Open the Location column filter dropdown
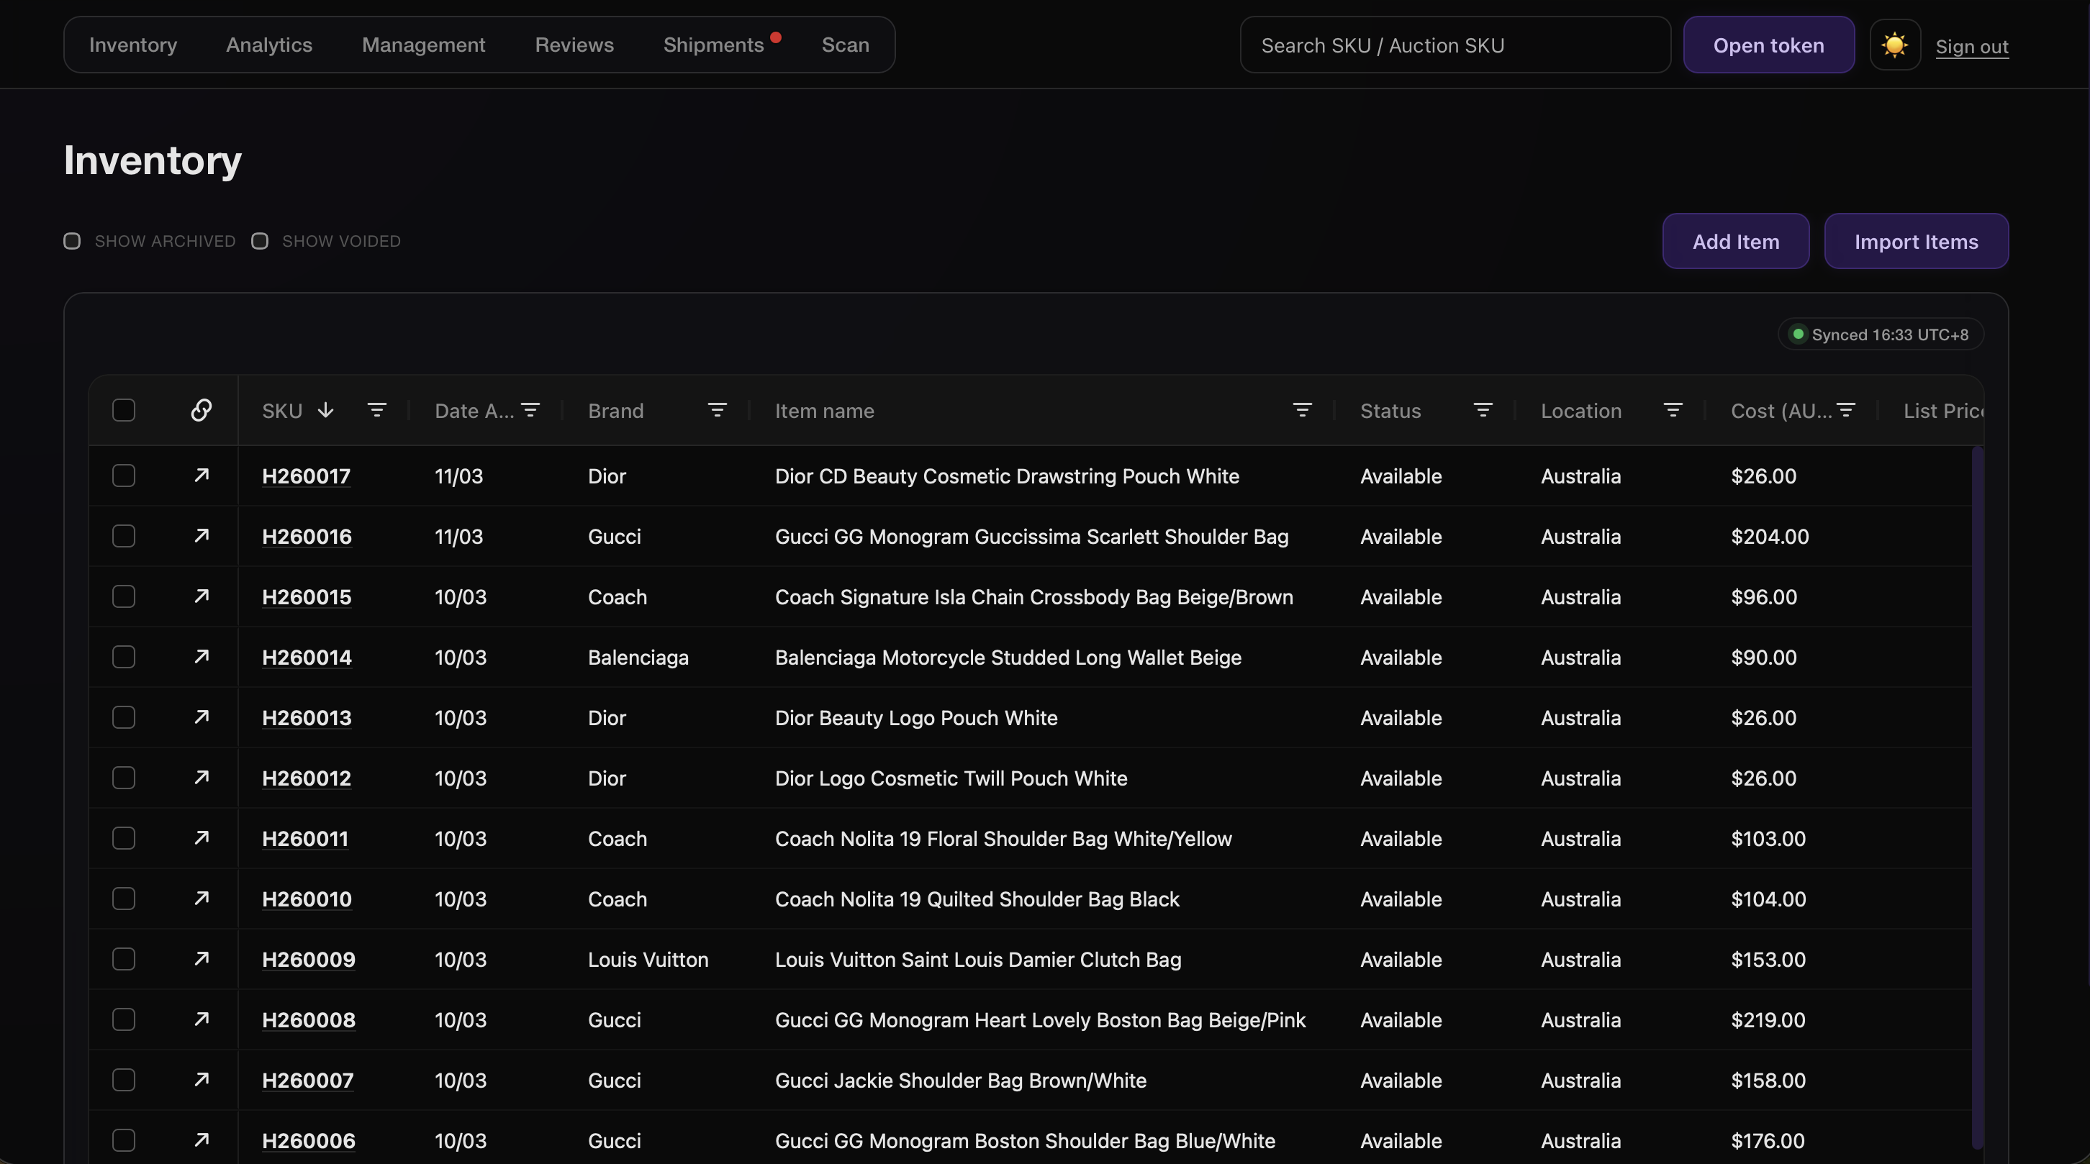The height and width of the screenshot is (1164, 2090). click(x=1672, y=411)
